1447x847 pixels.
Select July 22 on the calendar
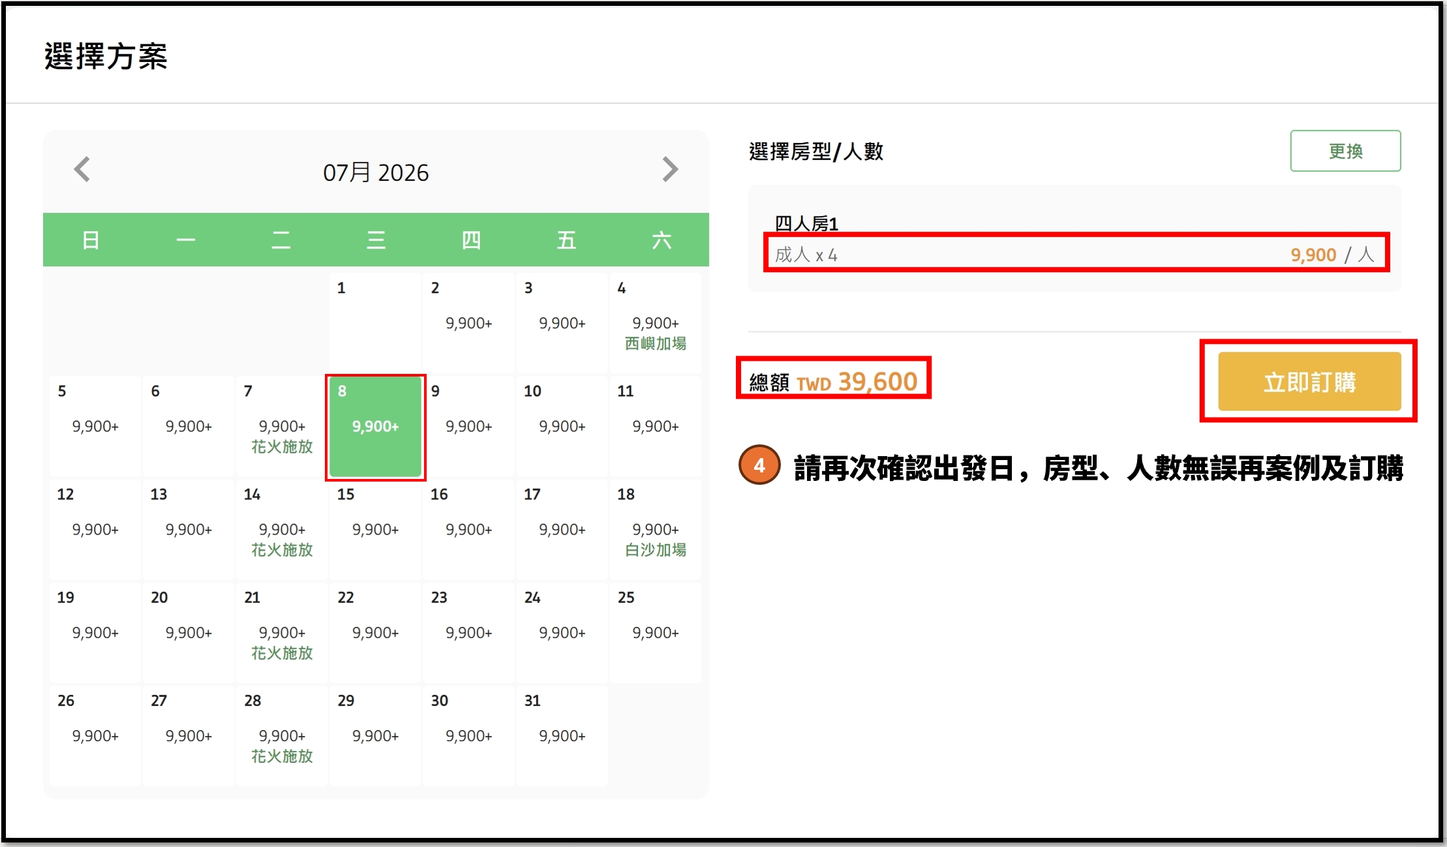pos(375,631)
